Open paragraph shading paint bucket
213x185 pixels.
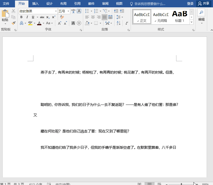(x=87, y=23)
